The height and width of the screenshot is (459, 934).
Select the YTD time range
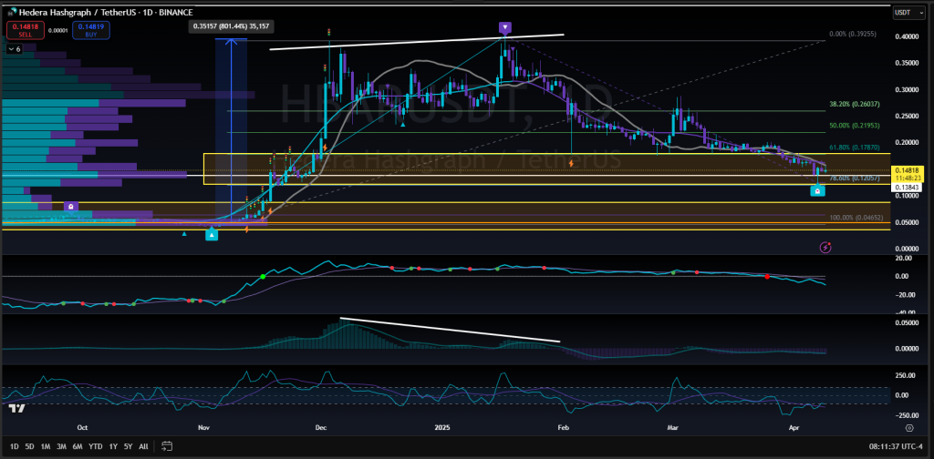coord(95,446)
